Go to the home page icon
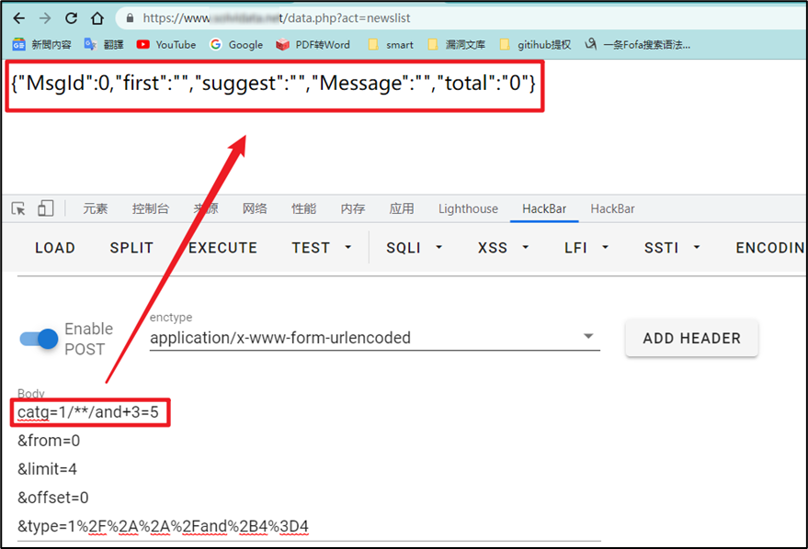 (97, 18)
